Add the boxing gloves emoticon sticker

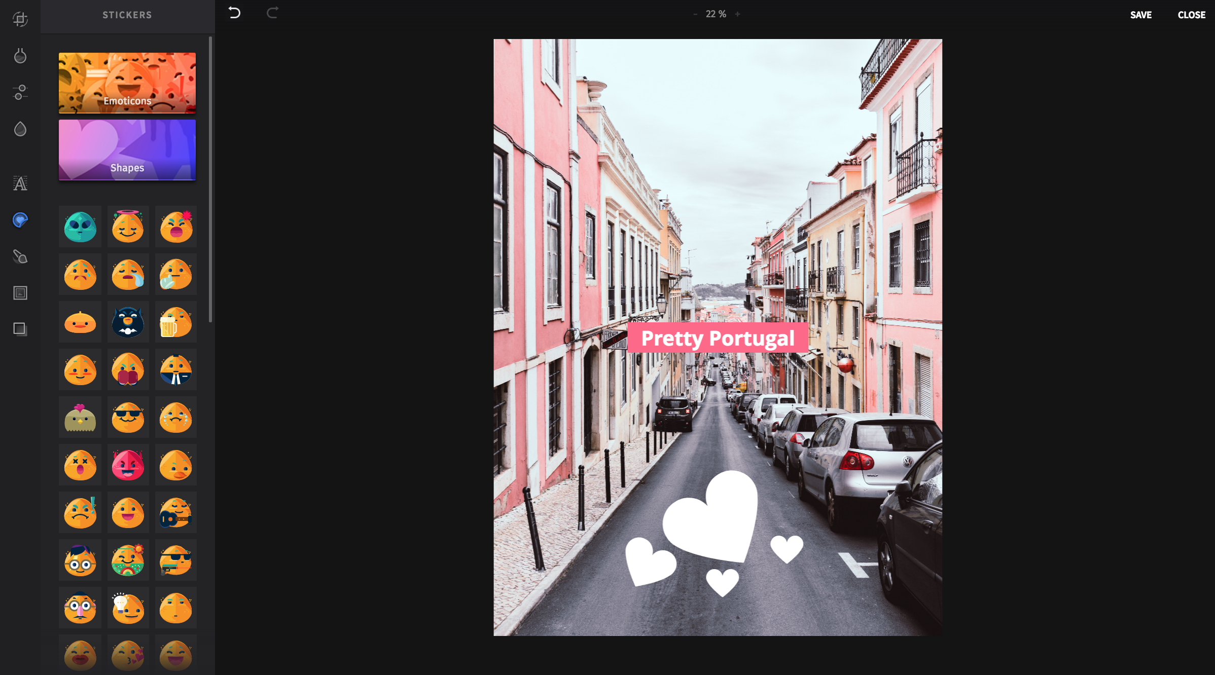(x=128, y=369)
